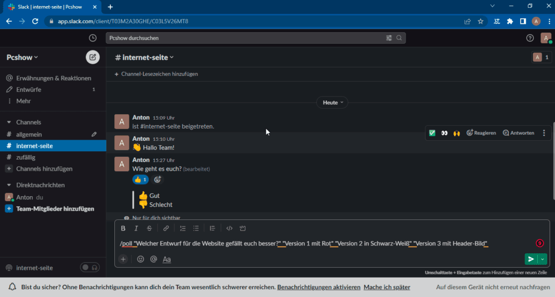The image size is (555, 297).
Task: Click Benachrichtigungen aktivieren link
Action: point(319,287)
